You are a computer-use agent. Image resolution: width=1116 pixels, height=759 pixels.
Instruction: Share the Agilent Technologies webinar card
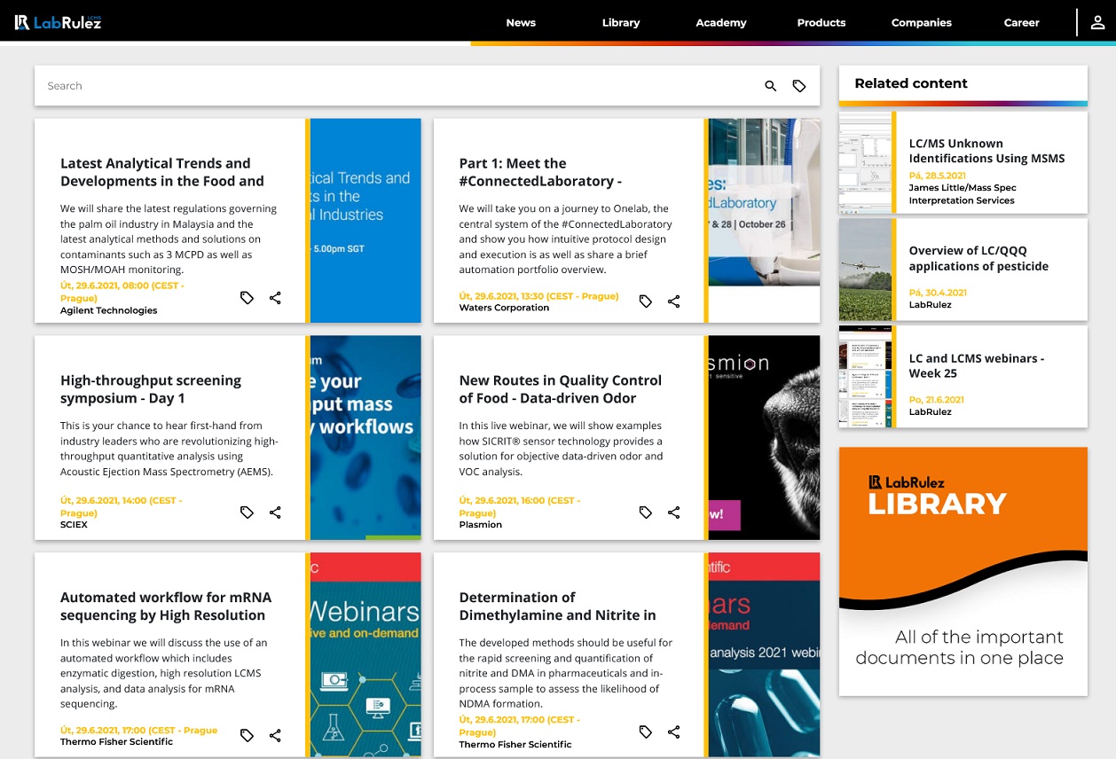(275, 298)
